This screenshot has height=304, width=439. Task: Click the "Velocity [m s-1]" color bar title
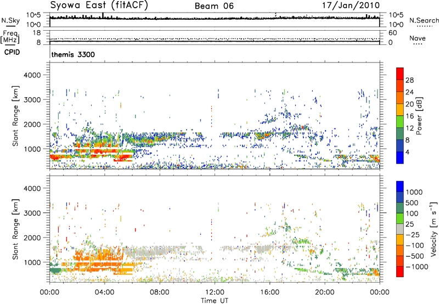click(434, 229)
